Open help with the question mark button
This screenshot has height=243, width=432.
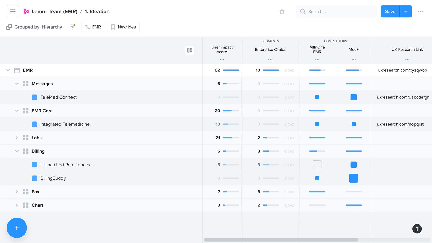417,229
